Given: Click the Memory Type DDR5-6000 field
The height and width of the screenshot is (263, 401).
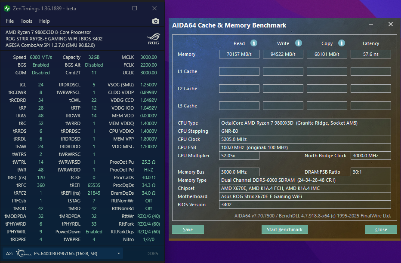Looking at the screenshot, I should (x=305, y=180).
